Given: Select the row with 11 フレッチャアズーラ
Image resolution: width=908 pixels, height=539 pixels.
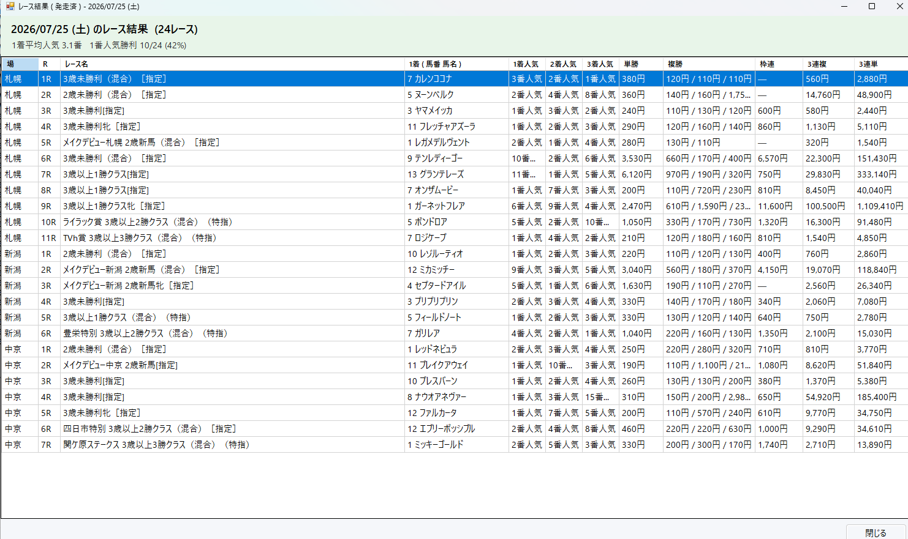Looking at the screenshot, I should [454, 127].
